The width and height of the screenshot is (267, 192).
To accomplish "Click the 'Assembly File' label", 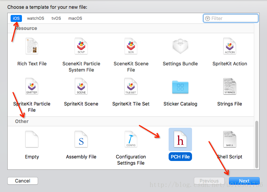I will coord(81,157).
